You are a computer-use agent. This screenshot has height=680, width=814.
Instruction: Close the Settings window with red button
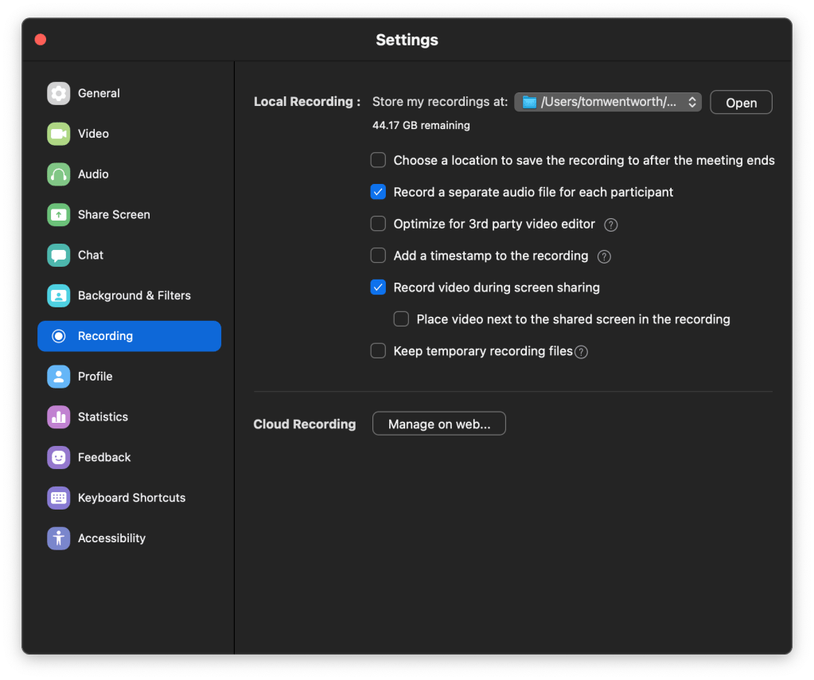pos(41,40)
